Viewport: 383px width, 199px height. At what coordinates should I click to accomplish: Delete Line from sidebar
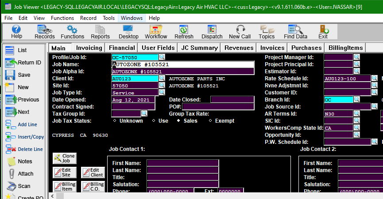click(x=24, y=149)
